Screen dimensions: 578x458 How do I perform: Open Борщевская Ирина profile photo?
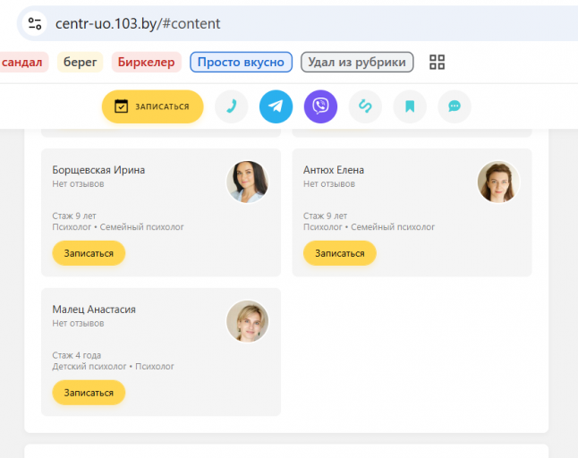(247, 182)
